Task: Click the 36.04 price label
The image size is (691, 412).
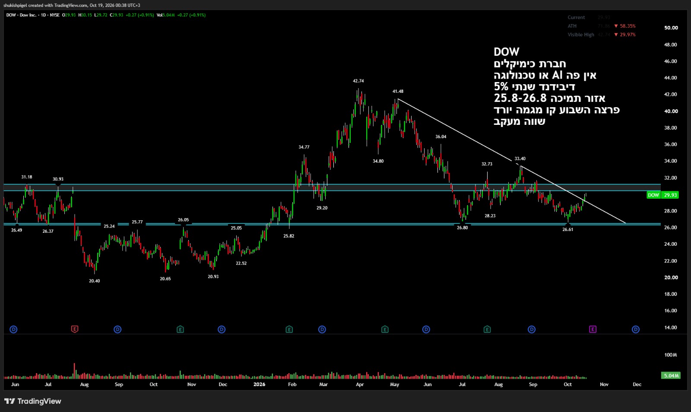Action: [441, 136]
